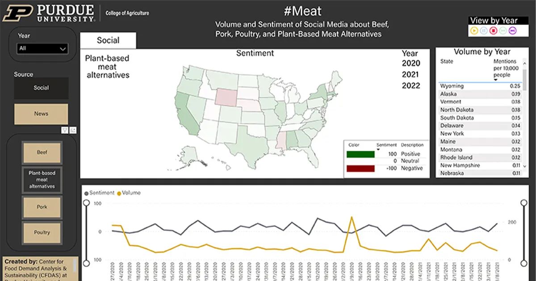Click the skip-back playback icon
Image resolution: width=536 pixels, height=281 pixels.
point(503,30)
